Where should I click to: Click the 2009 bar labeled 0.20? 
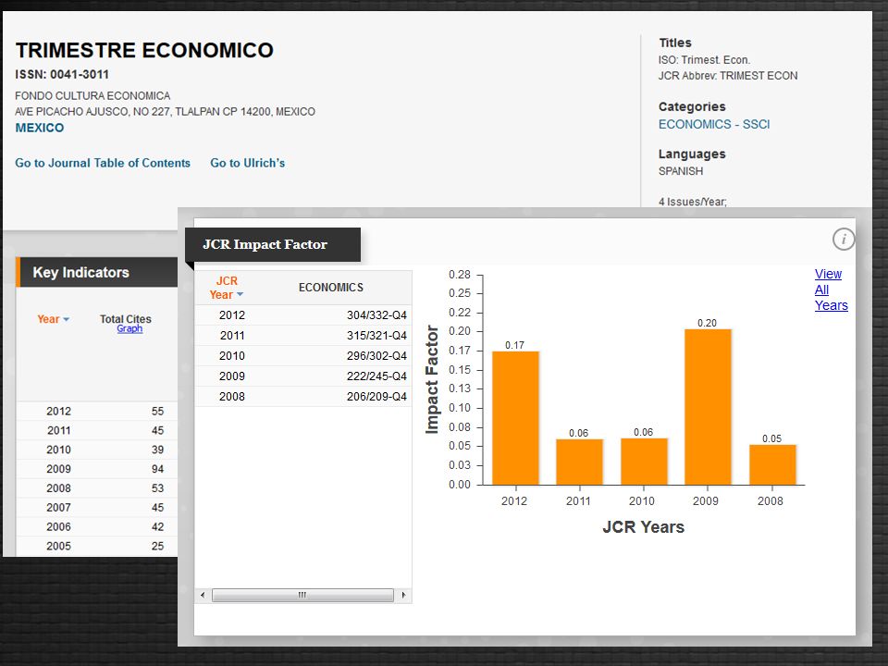tap(708, 407)
